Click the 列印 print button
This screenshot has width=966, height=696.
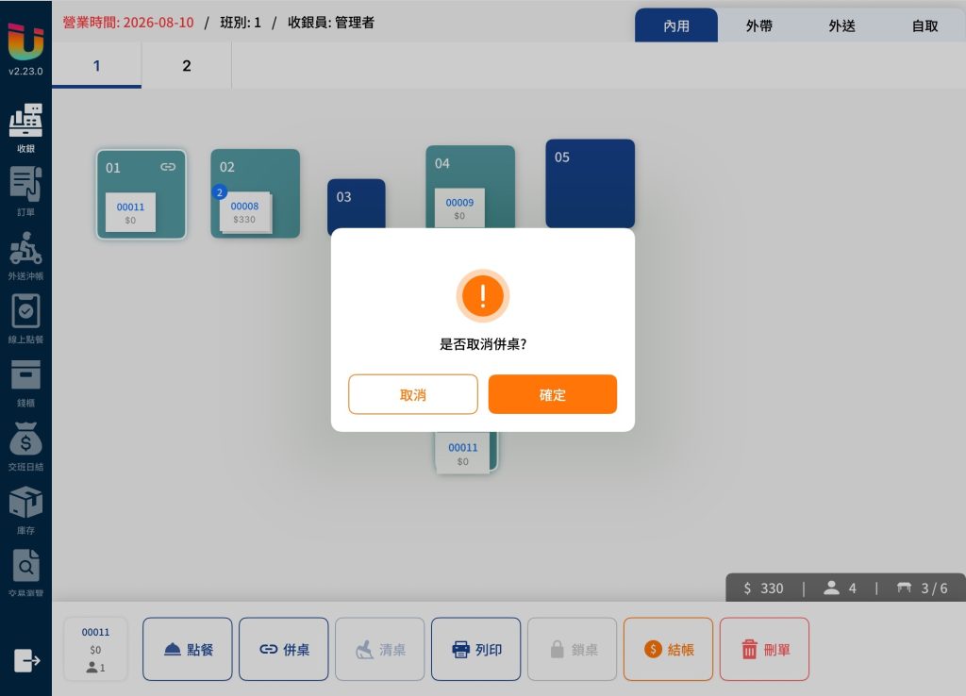[x=475, y=649]
